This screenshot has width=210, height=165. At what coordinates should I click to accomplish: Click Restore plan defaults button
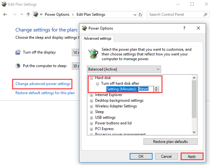click(x=170, y=142)
